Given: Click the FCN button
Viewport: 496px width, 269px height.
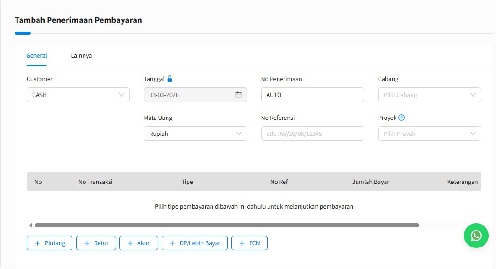Looking at the screenshot, I should tap(249, 243).
